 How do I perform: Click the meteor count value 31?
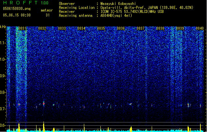click(x=48, y=15)
